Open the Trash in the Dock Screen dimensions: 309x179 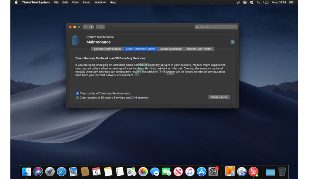(x=282, y=172)
